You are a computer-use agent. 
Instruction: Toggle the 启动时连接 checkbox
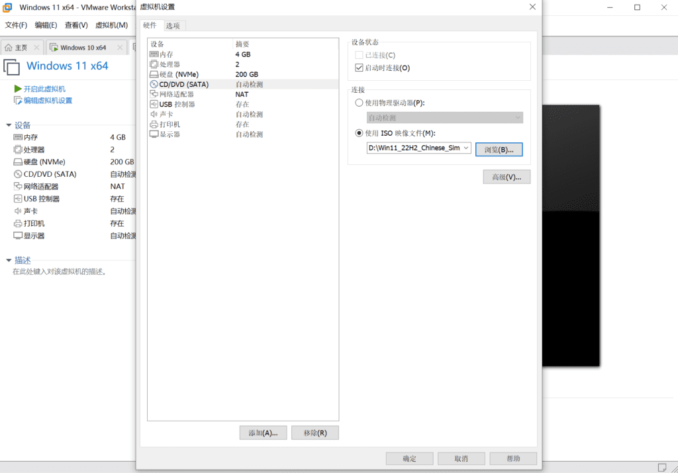[x=360, y=68]
